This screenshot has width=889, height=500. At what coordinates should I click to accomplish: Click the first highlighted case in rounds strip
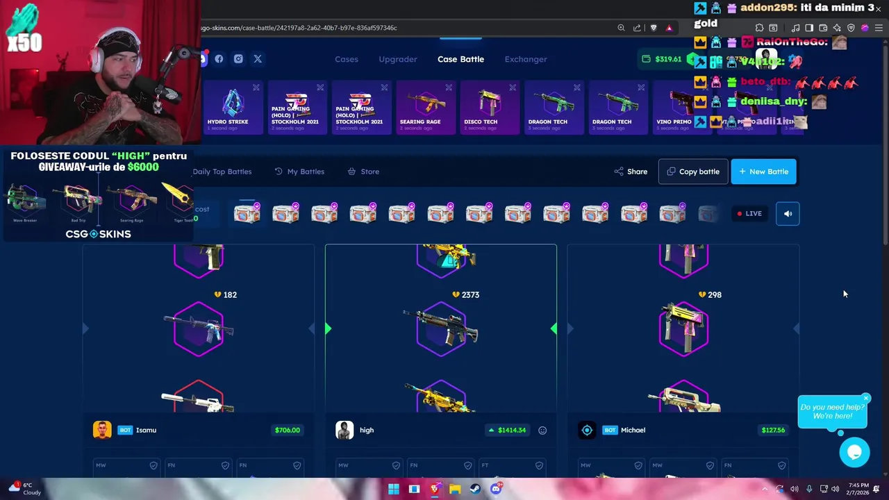(x=247, y=214)
